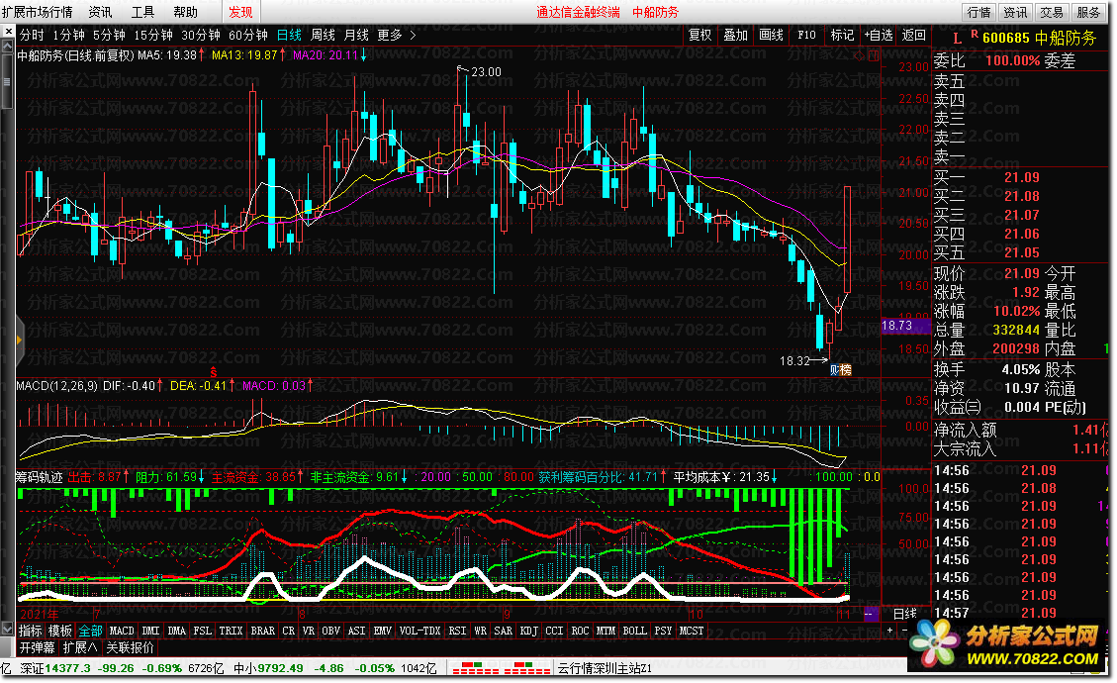Click the down arrow at indicator tabs left

pos(8,631)
